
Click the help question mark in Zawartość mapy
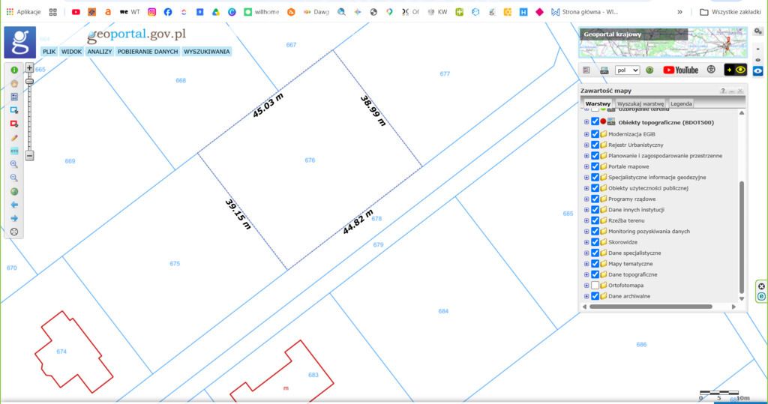click(x=722, y=91)
